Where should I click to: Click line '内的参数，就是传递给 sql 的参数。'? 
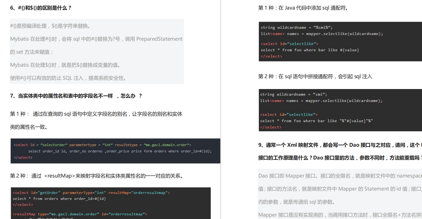297,202
